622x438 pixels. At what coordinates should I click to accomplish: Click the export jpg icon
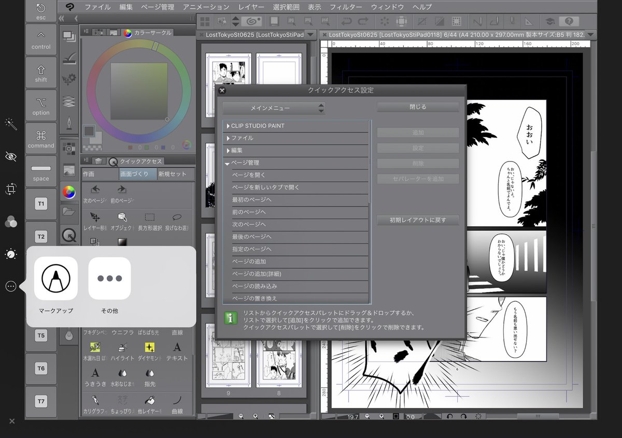[293, 21]
